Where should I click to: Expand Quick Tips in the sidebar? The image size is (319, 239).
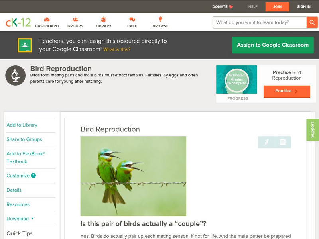[19, 233]
